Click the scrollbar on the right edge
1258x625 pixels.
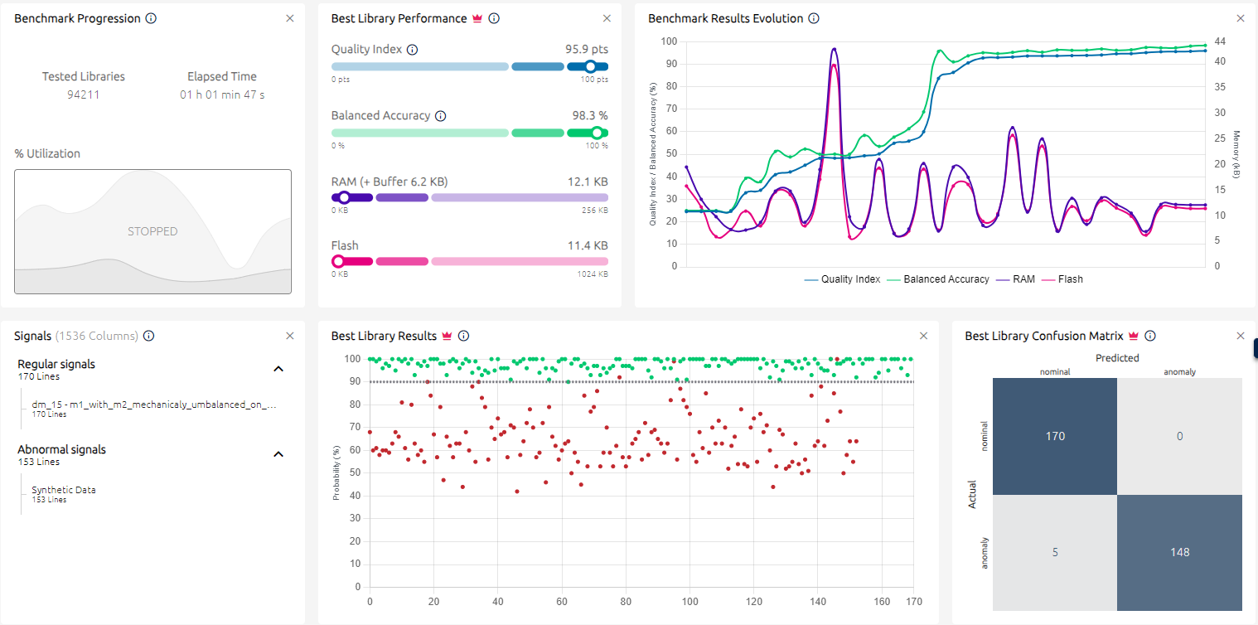(x=1254, y=348)
